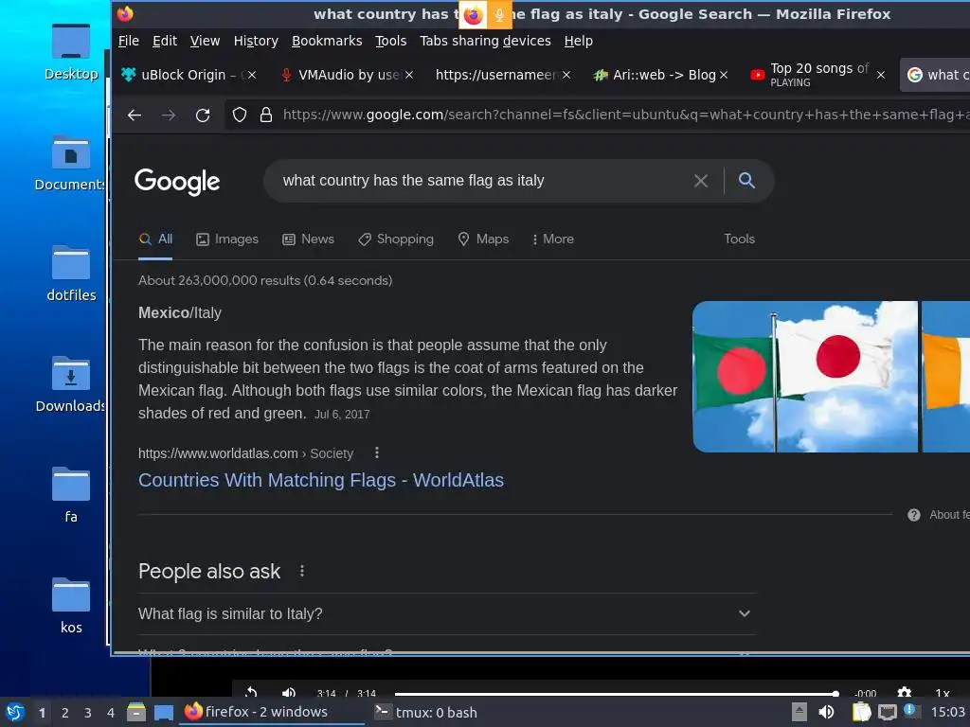Reload the current Google page
This screenshot has width=970, height=727.
coord(203,115)
